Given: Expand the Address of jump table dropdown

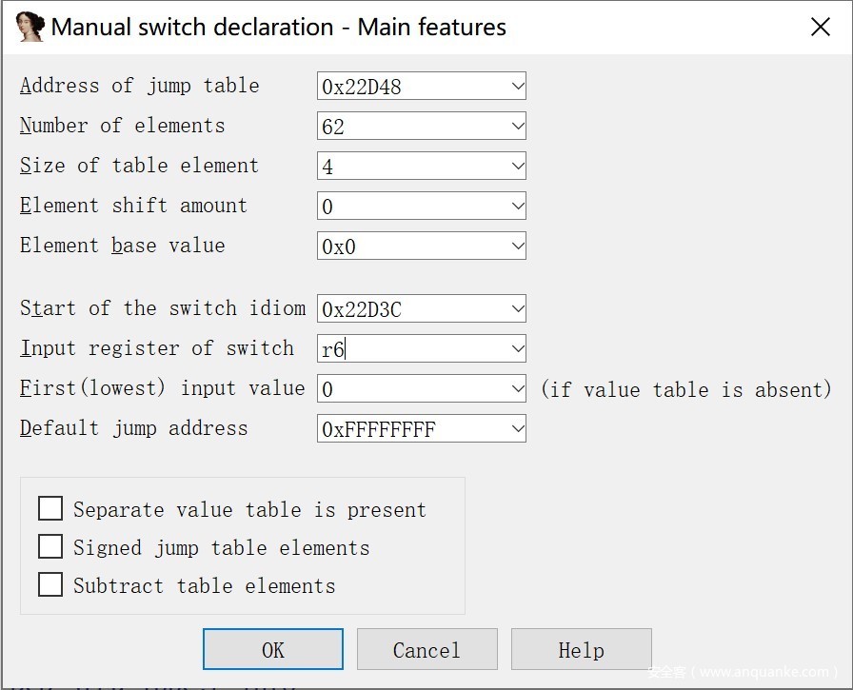Looking at the screenshot, I should click(x=517, y=87).
